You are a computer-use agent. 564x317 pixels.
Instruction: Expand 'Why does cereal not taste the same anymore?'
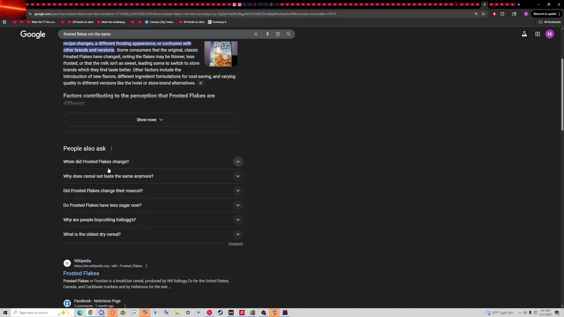pyautogui.click(x=153, y=176)
